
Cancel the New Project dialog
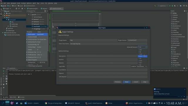(x=136, y=82)
